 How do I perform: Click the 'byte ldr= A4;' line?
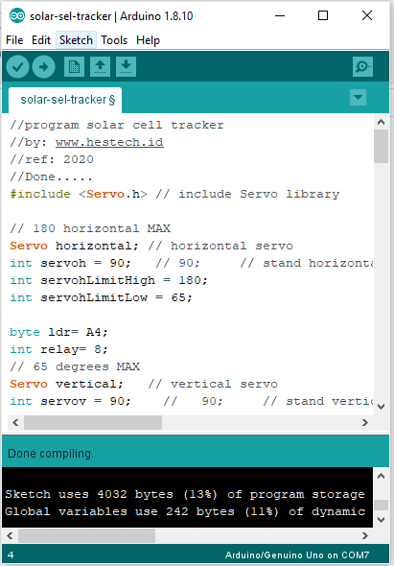[58, 332]
